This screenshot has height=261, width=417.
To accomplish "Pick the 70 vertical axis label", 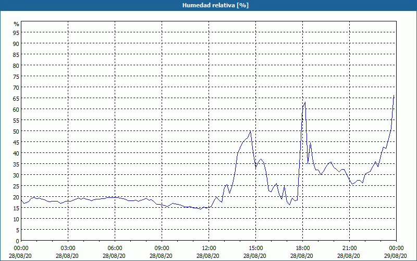I will (16, 87).
